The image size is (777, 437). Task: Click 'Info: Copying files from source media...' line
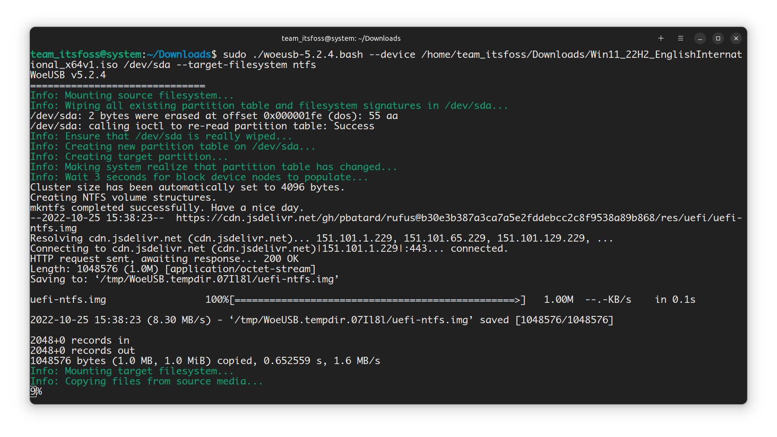tap(146, 381)
